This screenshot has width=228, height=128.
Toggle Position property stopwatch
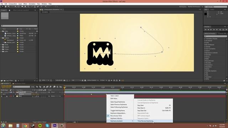point(15,94)
